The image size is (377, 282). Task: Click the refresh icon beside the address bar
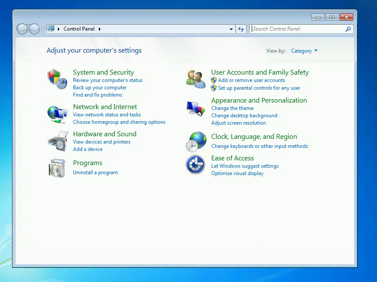tap(241, 29)
